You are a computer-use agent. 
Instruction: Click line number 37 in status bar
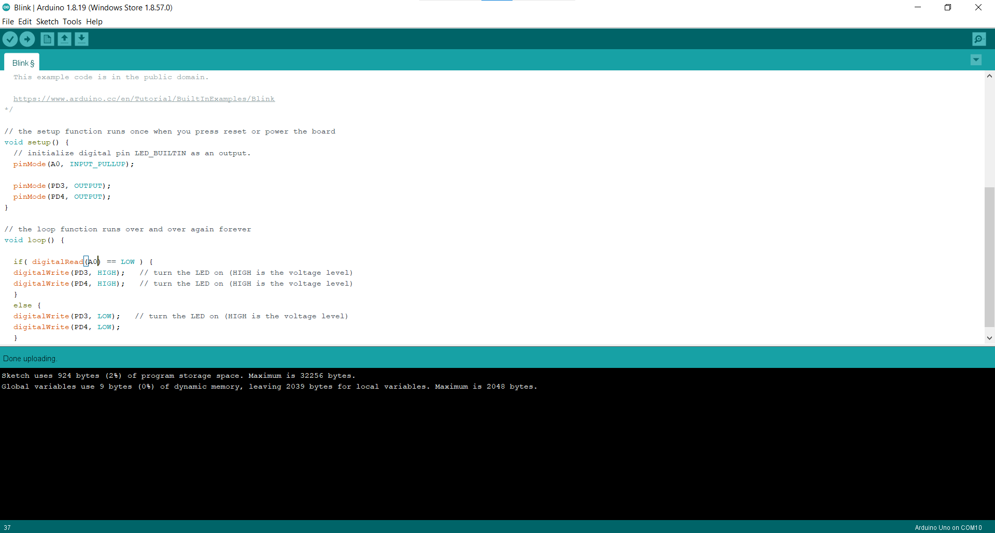7,528
